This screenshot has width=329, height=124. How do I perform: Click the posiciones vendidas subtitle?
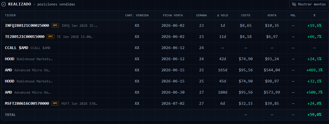pyautogui.click(x=56, y=5)
